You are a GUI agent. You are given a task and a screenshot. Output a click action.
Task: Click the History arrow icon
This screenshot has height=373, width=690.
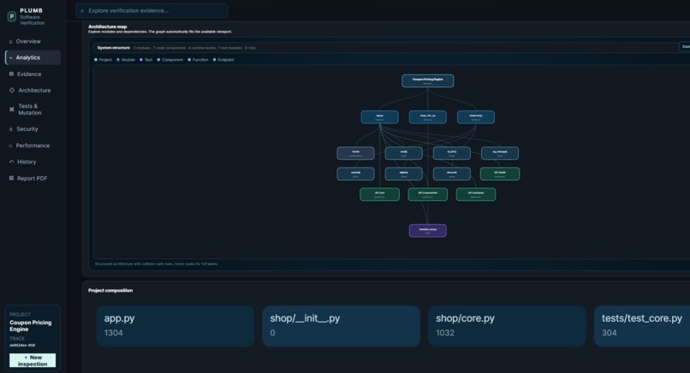pos(11,162)
